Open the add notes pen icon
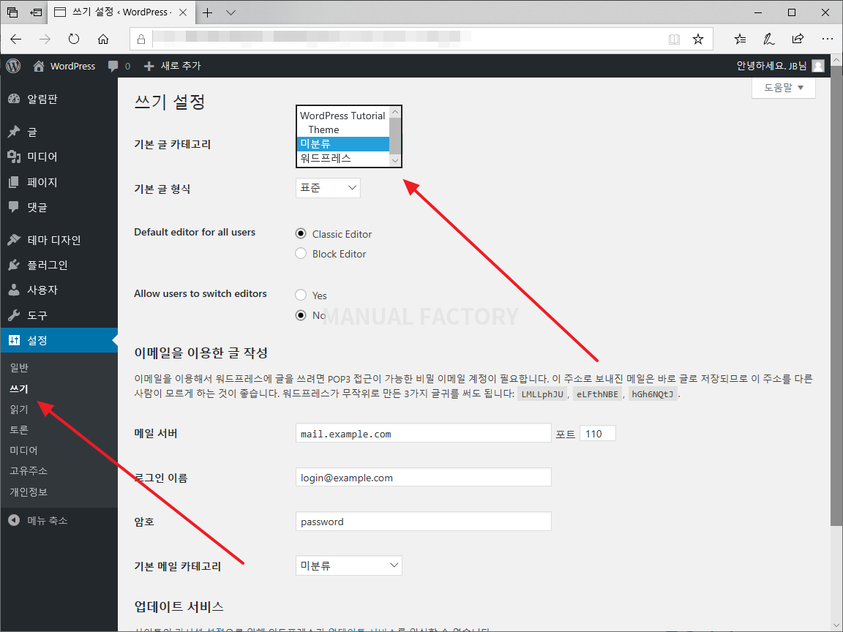Image resolution: width=843 pixels, height=632 pixels. click(x=769, y=39)
